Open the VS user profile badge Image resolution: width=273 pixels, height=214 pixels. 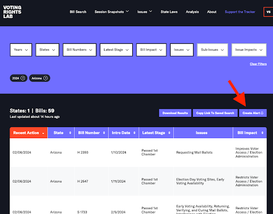click(x=268, y=12)
